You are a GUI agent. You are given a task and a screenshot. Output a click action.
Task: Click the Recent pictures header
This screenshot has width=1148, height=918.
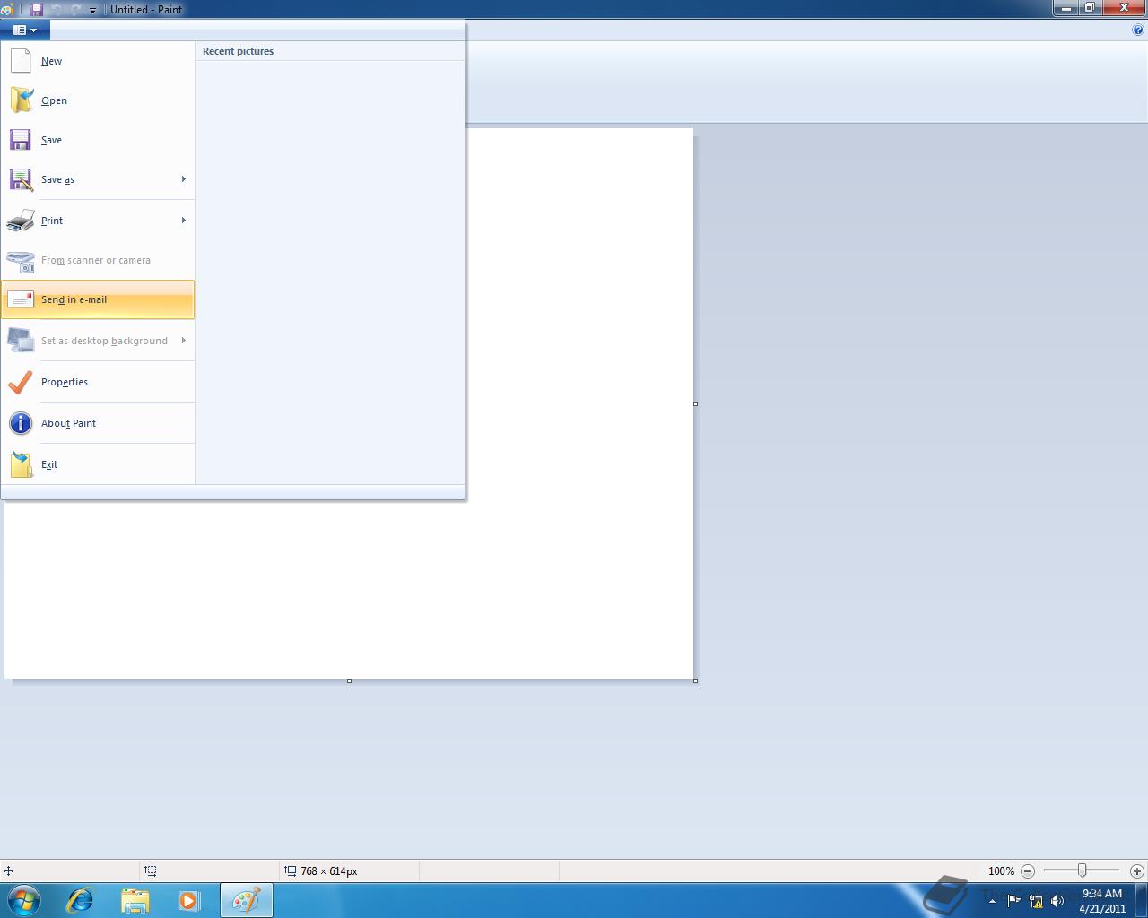pos(238,51)
